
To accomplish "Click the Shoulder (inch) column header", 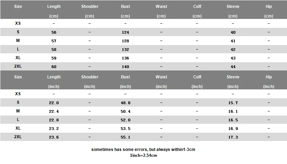I will [x=90, y=81].
